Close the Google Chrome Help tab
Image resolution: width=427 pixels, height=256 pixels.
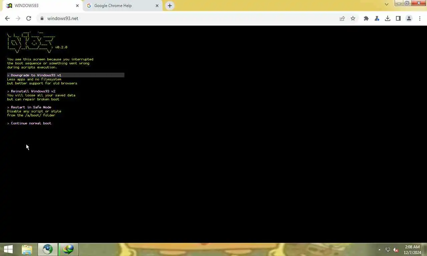click(157, 6)
